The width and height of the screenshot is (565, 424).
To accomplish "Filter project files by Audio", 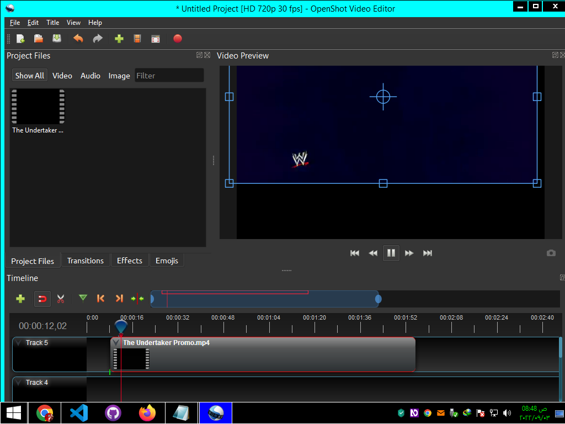I will (90, 76).
